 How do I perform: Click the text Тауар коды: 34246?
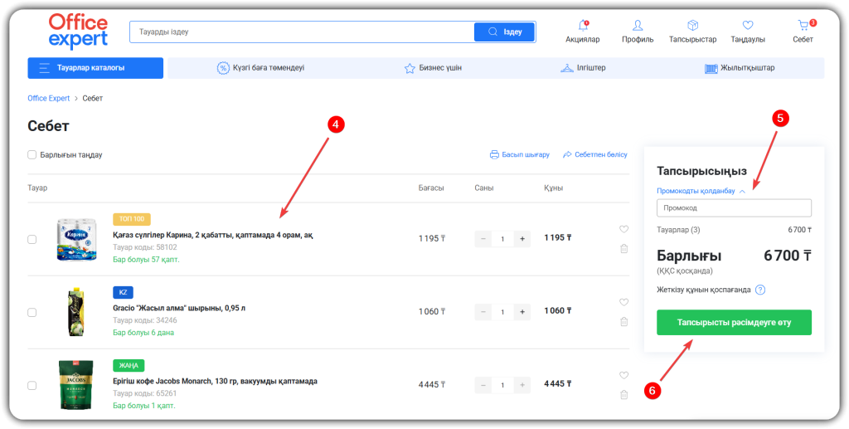pyautogui.click(x=145, y=320)
